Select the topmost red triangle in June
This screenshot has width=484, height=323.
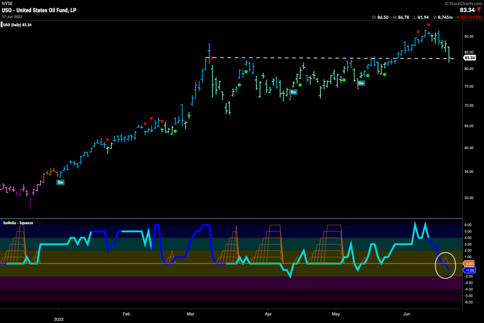click(428, 25)
